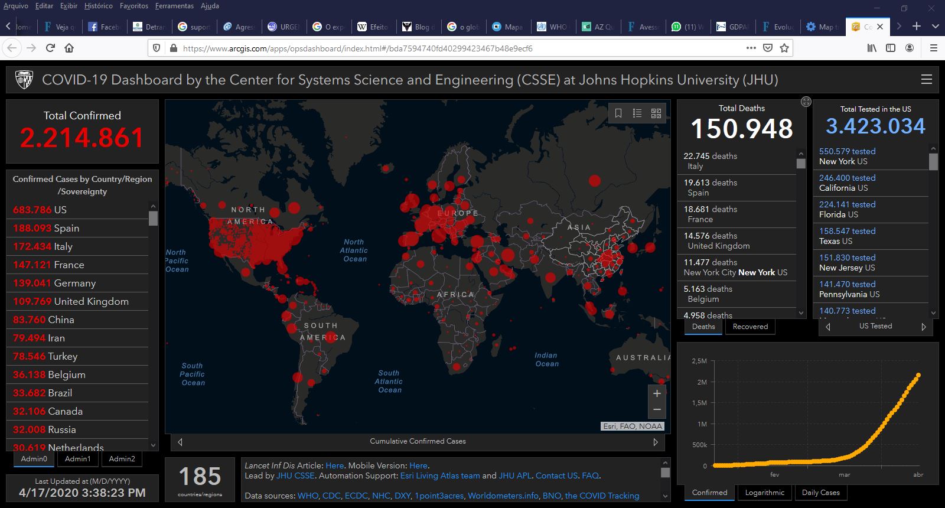Close the active dashboard tab
This screenshot has height=508, width=945.
coord(880,27)
